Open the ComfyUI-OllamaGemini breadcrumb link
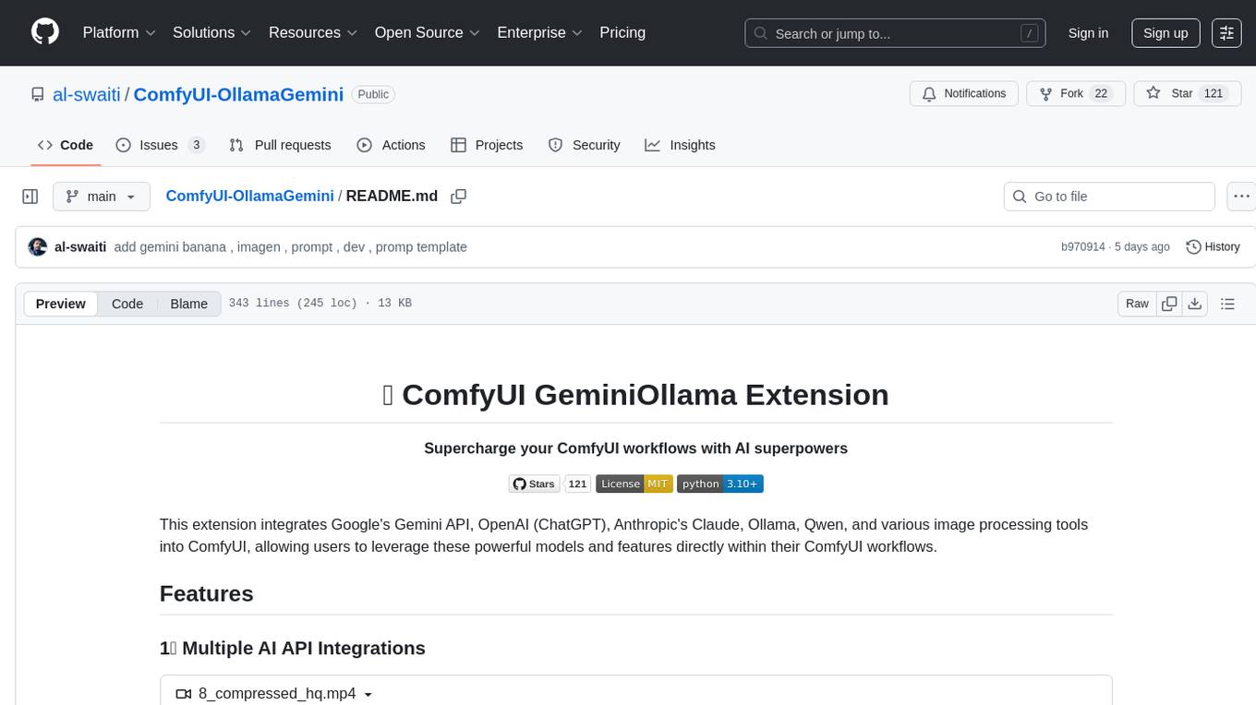Viewport: 1256px width, 705px height. point(249,196)
